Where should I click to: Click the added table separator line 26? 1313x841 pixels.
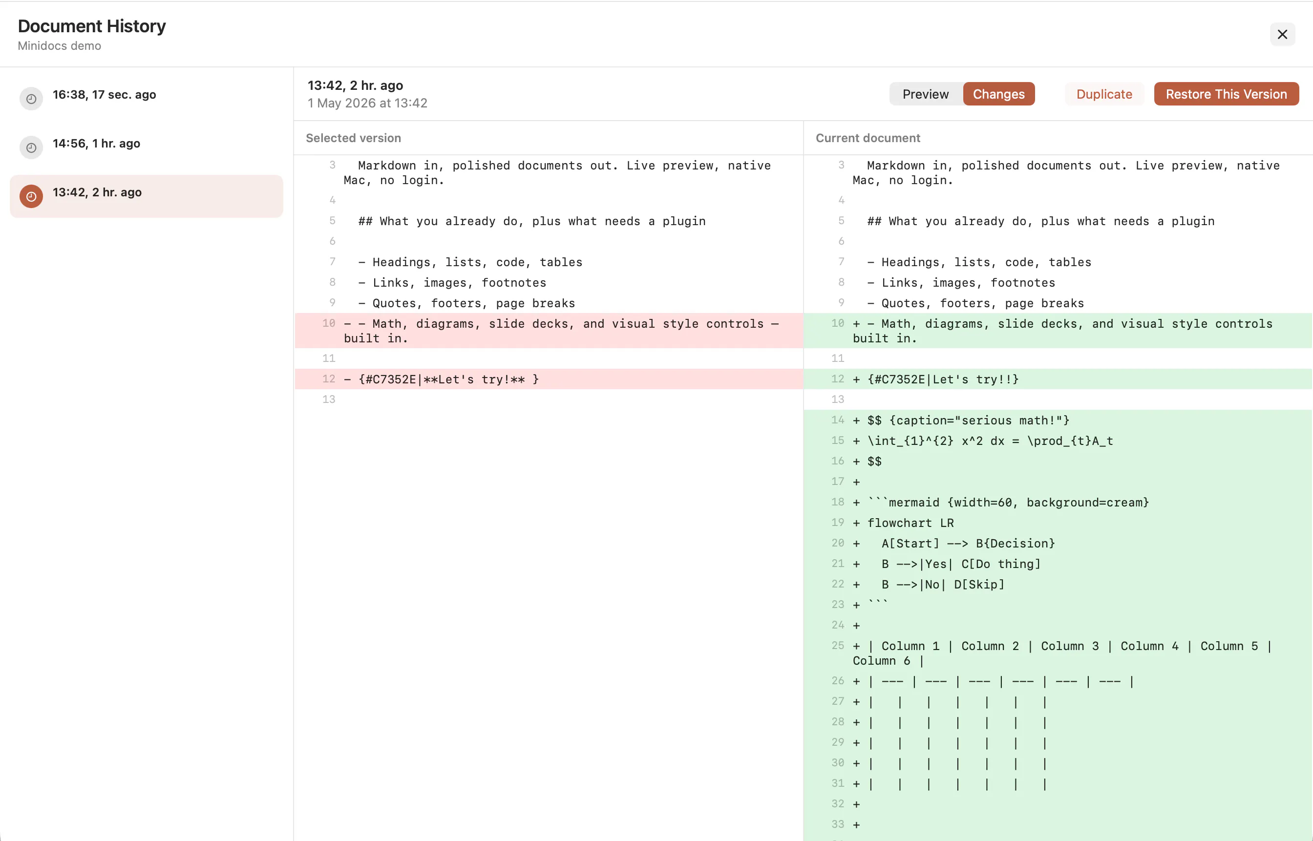click(1058, 681)
